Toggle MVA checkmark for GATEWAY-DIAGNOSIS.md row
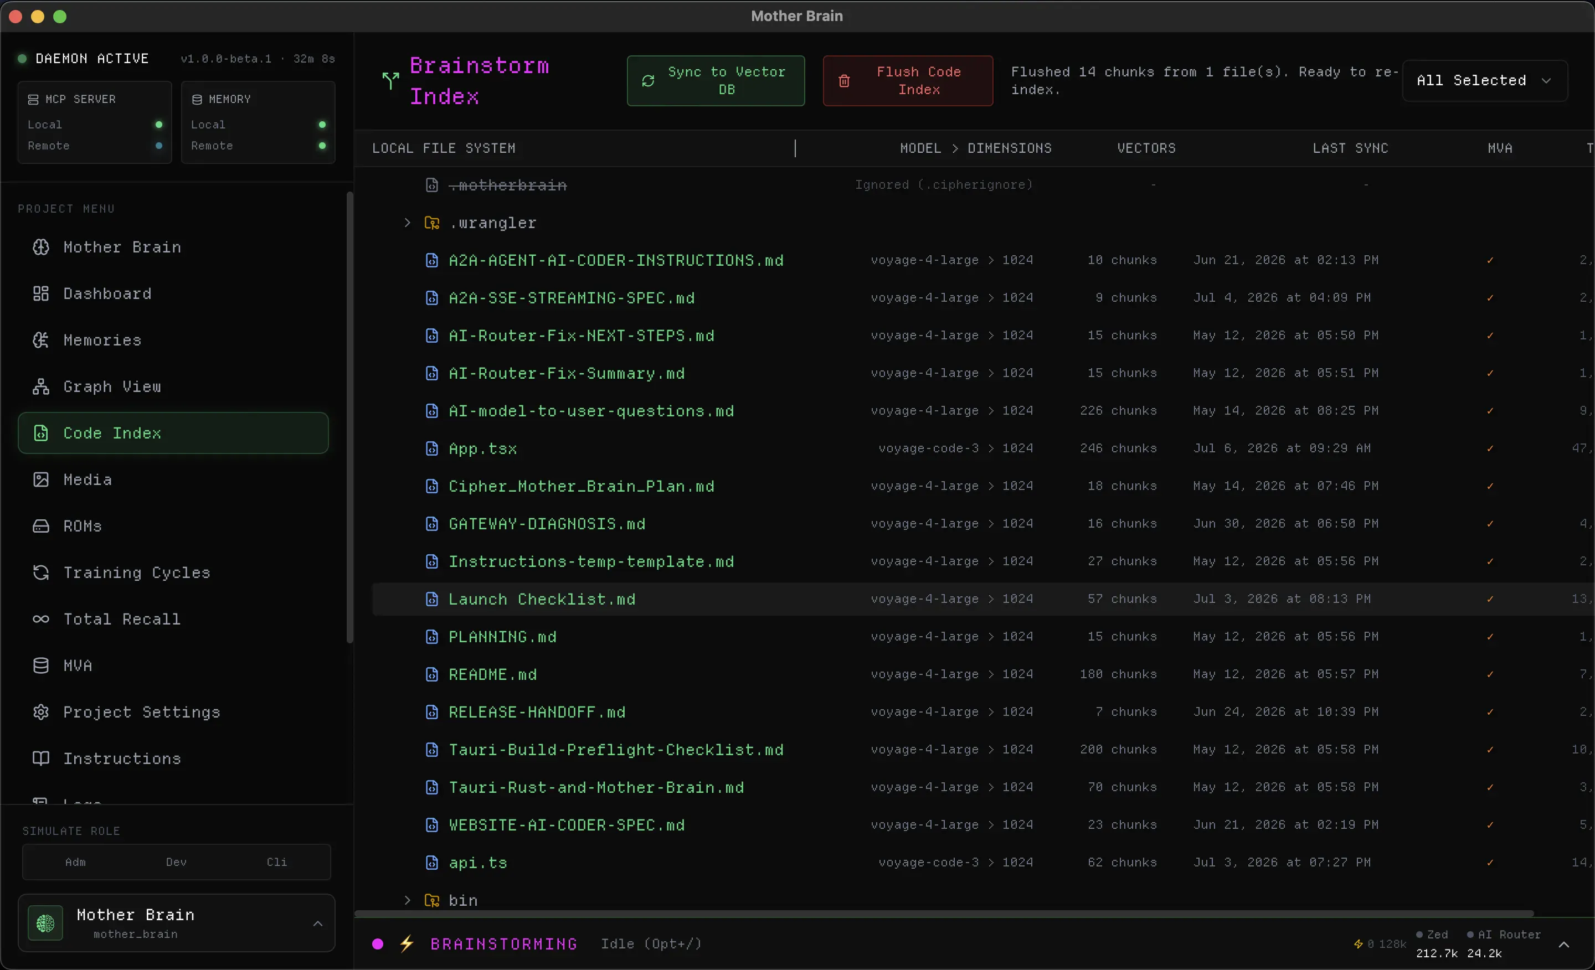1595x970 pixels. tap(1490, 524)
